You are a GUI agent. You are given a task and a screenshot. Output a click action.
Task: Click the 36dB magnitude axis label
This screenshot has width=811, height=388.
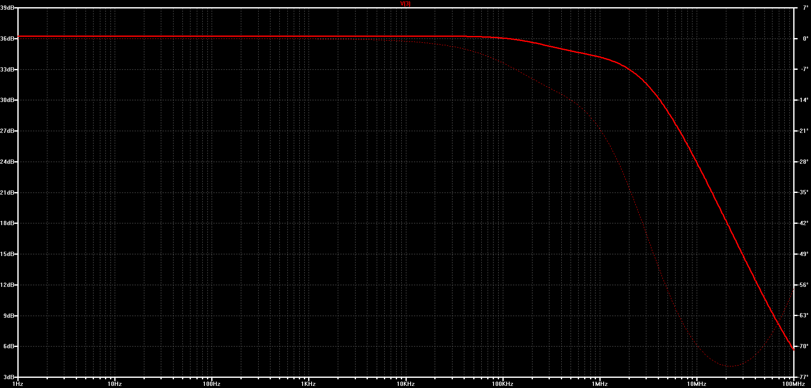[7, 39]
